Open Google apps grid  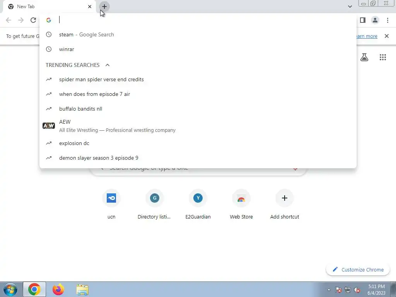click(x=382, y=57)
